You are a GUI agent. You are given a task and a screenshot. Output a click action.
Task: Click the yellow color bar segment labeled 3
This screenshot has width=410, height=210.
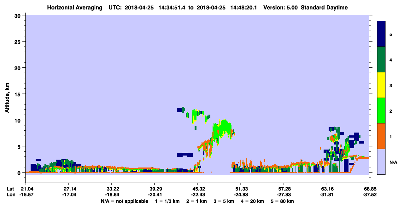click(381, 85)
